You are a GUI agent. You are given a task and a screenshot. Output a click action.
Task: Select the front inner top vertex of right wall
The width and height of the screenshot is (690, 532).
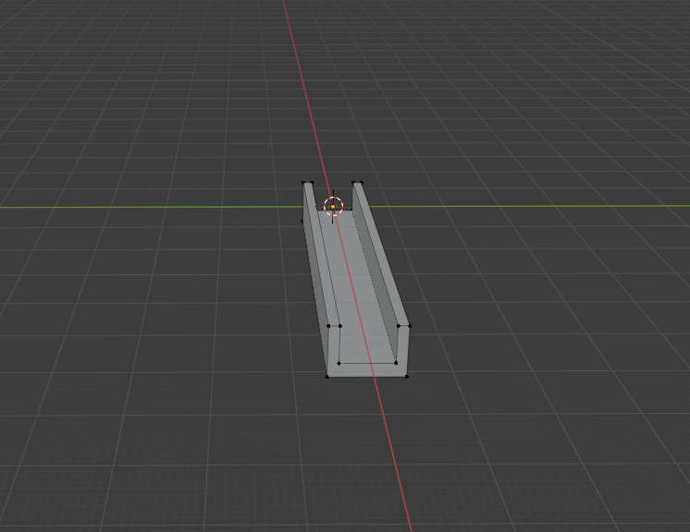[399, 326]
